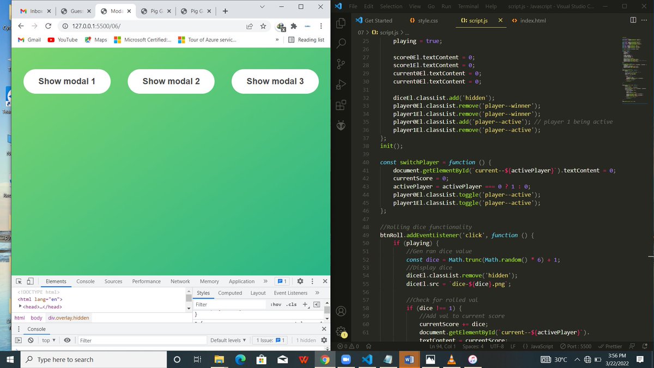The width and height of the screenshot is (654, 368).
Task: Close the DevTools panel
Action: pos(325,281)
